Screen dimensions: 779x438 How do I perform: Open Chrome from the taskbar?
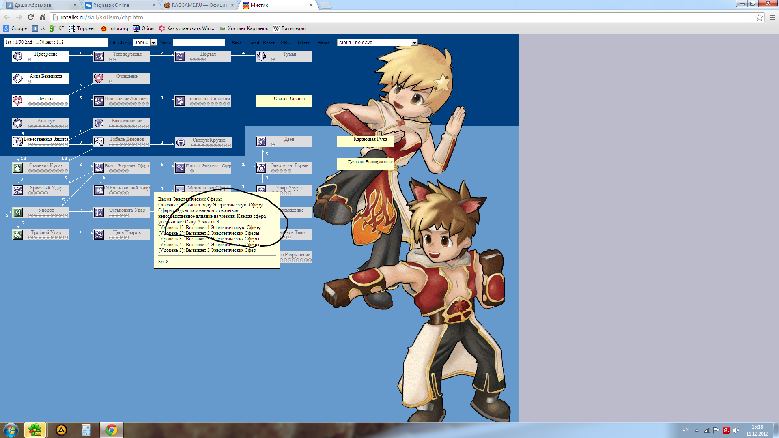click(112, 430)
